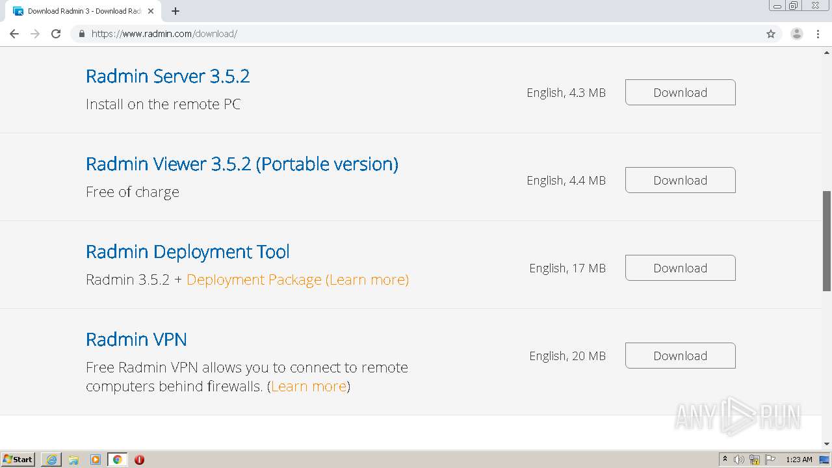This screenshot has height=468, width=832.
Task: Show hidden system tray icons
Action: click(x=725, y=460)
